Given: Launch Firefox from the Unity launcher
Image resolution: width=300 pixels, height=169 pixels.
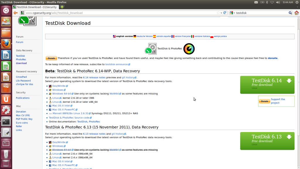Looking at the screenshot, I should pyautogui.click(x=6, y=44).
